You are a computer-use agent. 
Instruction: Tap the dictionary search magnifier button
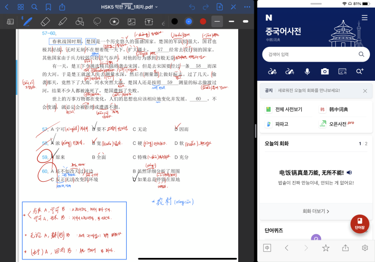[x=361, y=55]
